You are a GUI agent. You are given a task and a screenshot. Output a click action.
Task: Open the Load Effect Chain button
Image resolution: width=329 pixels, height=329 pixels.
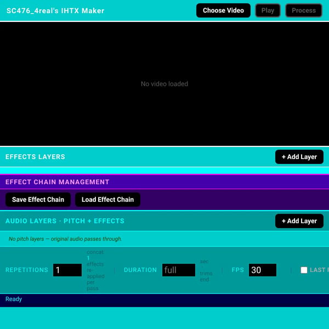pos(107,200)
